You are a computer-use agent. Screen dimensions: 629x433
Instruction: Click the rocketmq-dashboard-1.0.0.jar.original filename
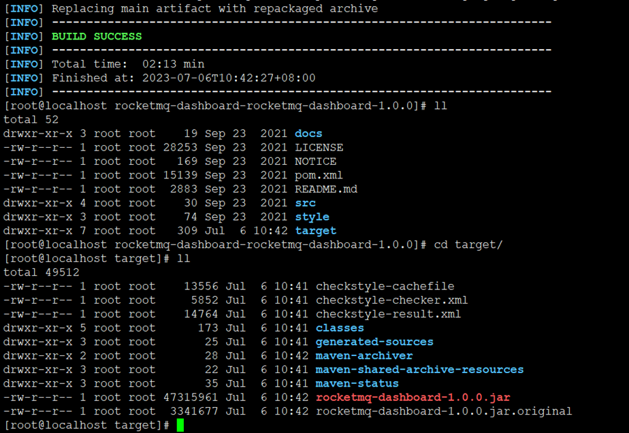click(444, 411)
